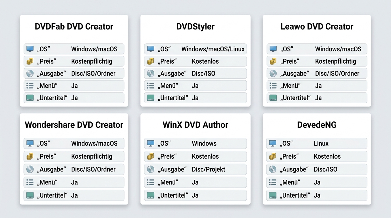
Task: Click the monitor icon in WinX DVD Author card
Action: pos(151,143)
